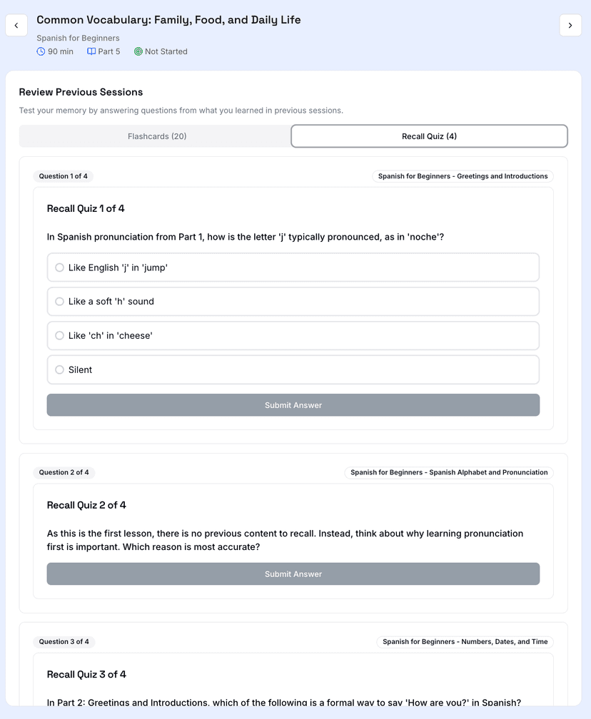
Task: Click the Spanish Alphabet and Pronunciation badge
Action: click(448, 472)
